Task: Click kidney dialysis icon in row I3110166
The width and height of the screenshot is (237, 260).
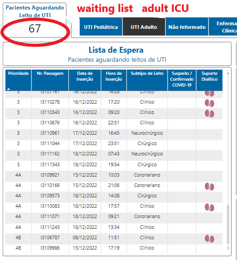Action: (210, 187)
